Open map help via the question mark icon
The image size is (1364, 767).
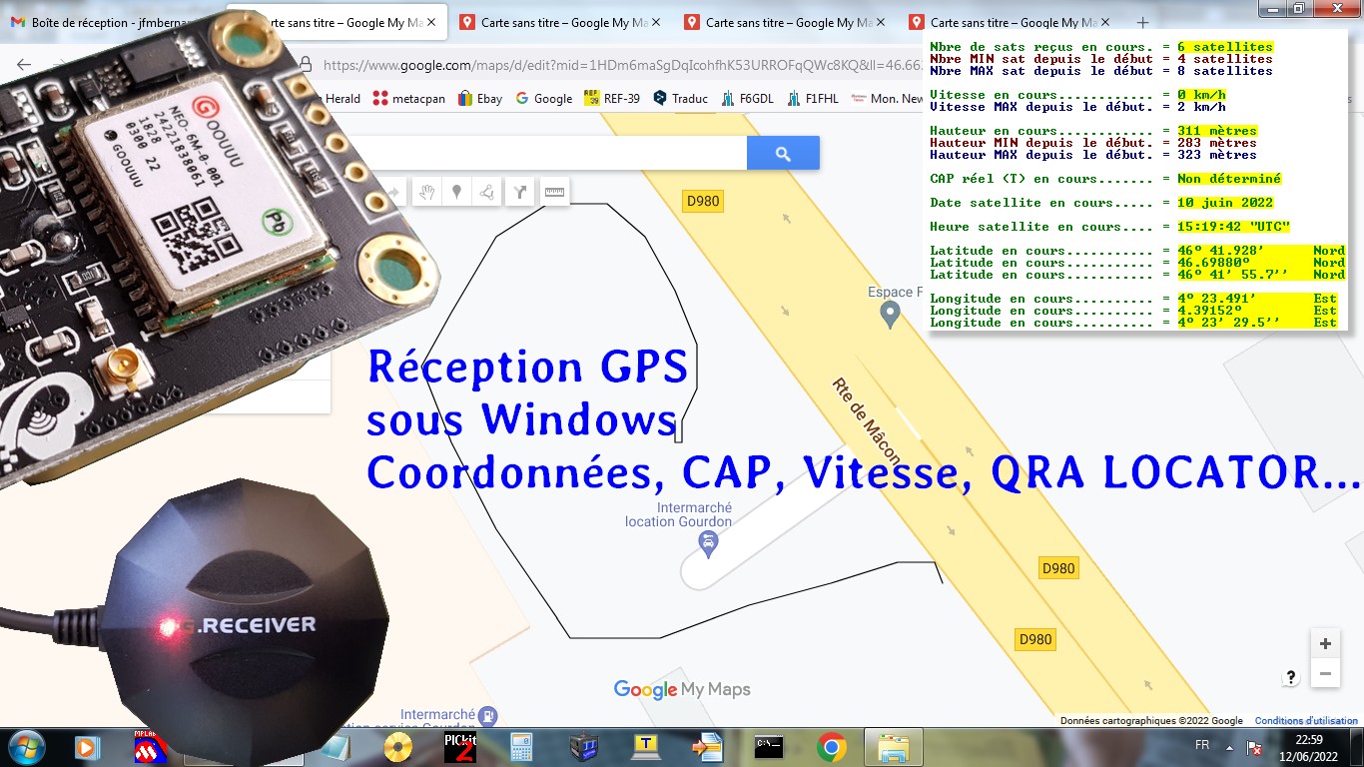point(1289,676)
